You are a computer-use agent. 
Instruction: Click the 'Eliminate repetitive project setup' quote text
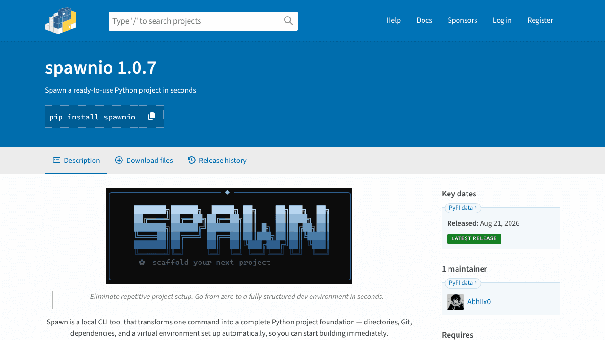click(x=237, y=297)
